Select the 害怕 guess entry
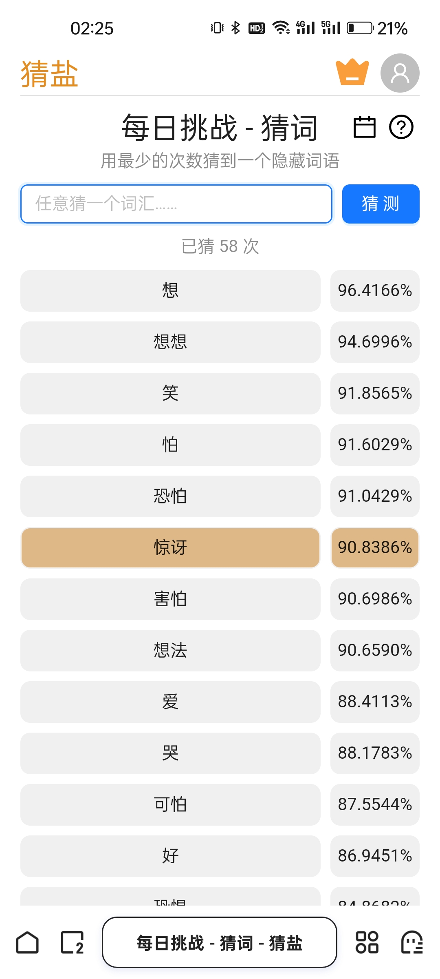Screen dimensions: 440x979 click(x=170, y=599)
